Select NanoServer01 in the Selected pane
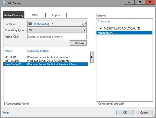The width and height of the screenshot is (156, 118). pyautogui.click(x=124, y=33)
